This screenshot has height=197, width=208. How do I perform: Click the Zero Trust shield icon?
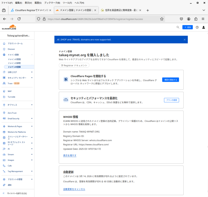tap(4, 113)
